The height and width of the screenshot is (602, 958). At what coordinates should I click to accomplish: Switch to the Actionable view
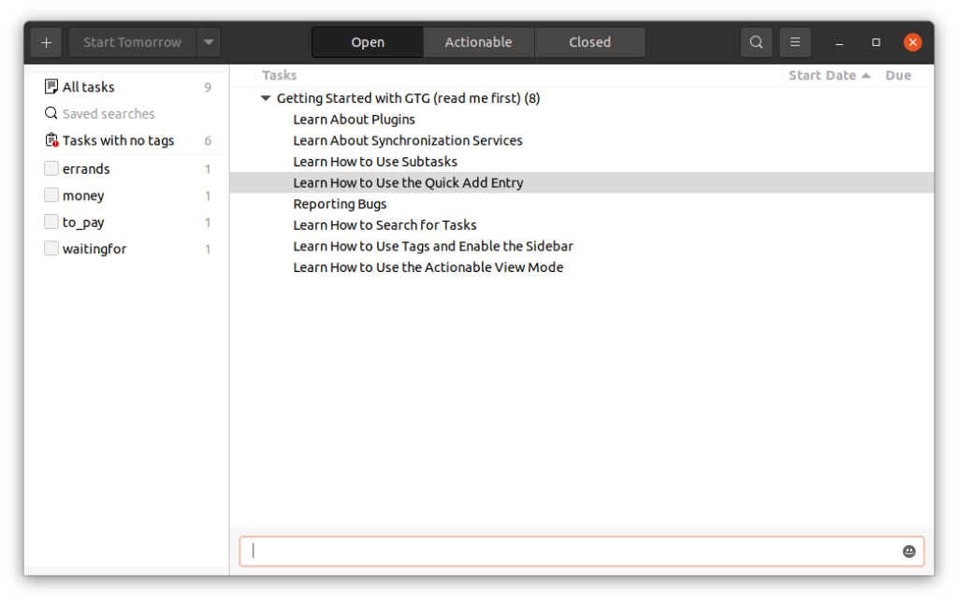point(478,42)
